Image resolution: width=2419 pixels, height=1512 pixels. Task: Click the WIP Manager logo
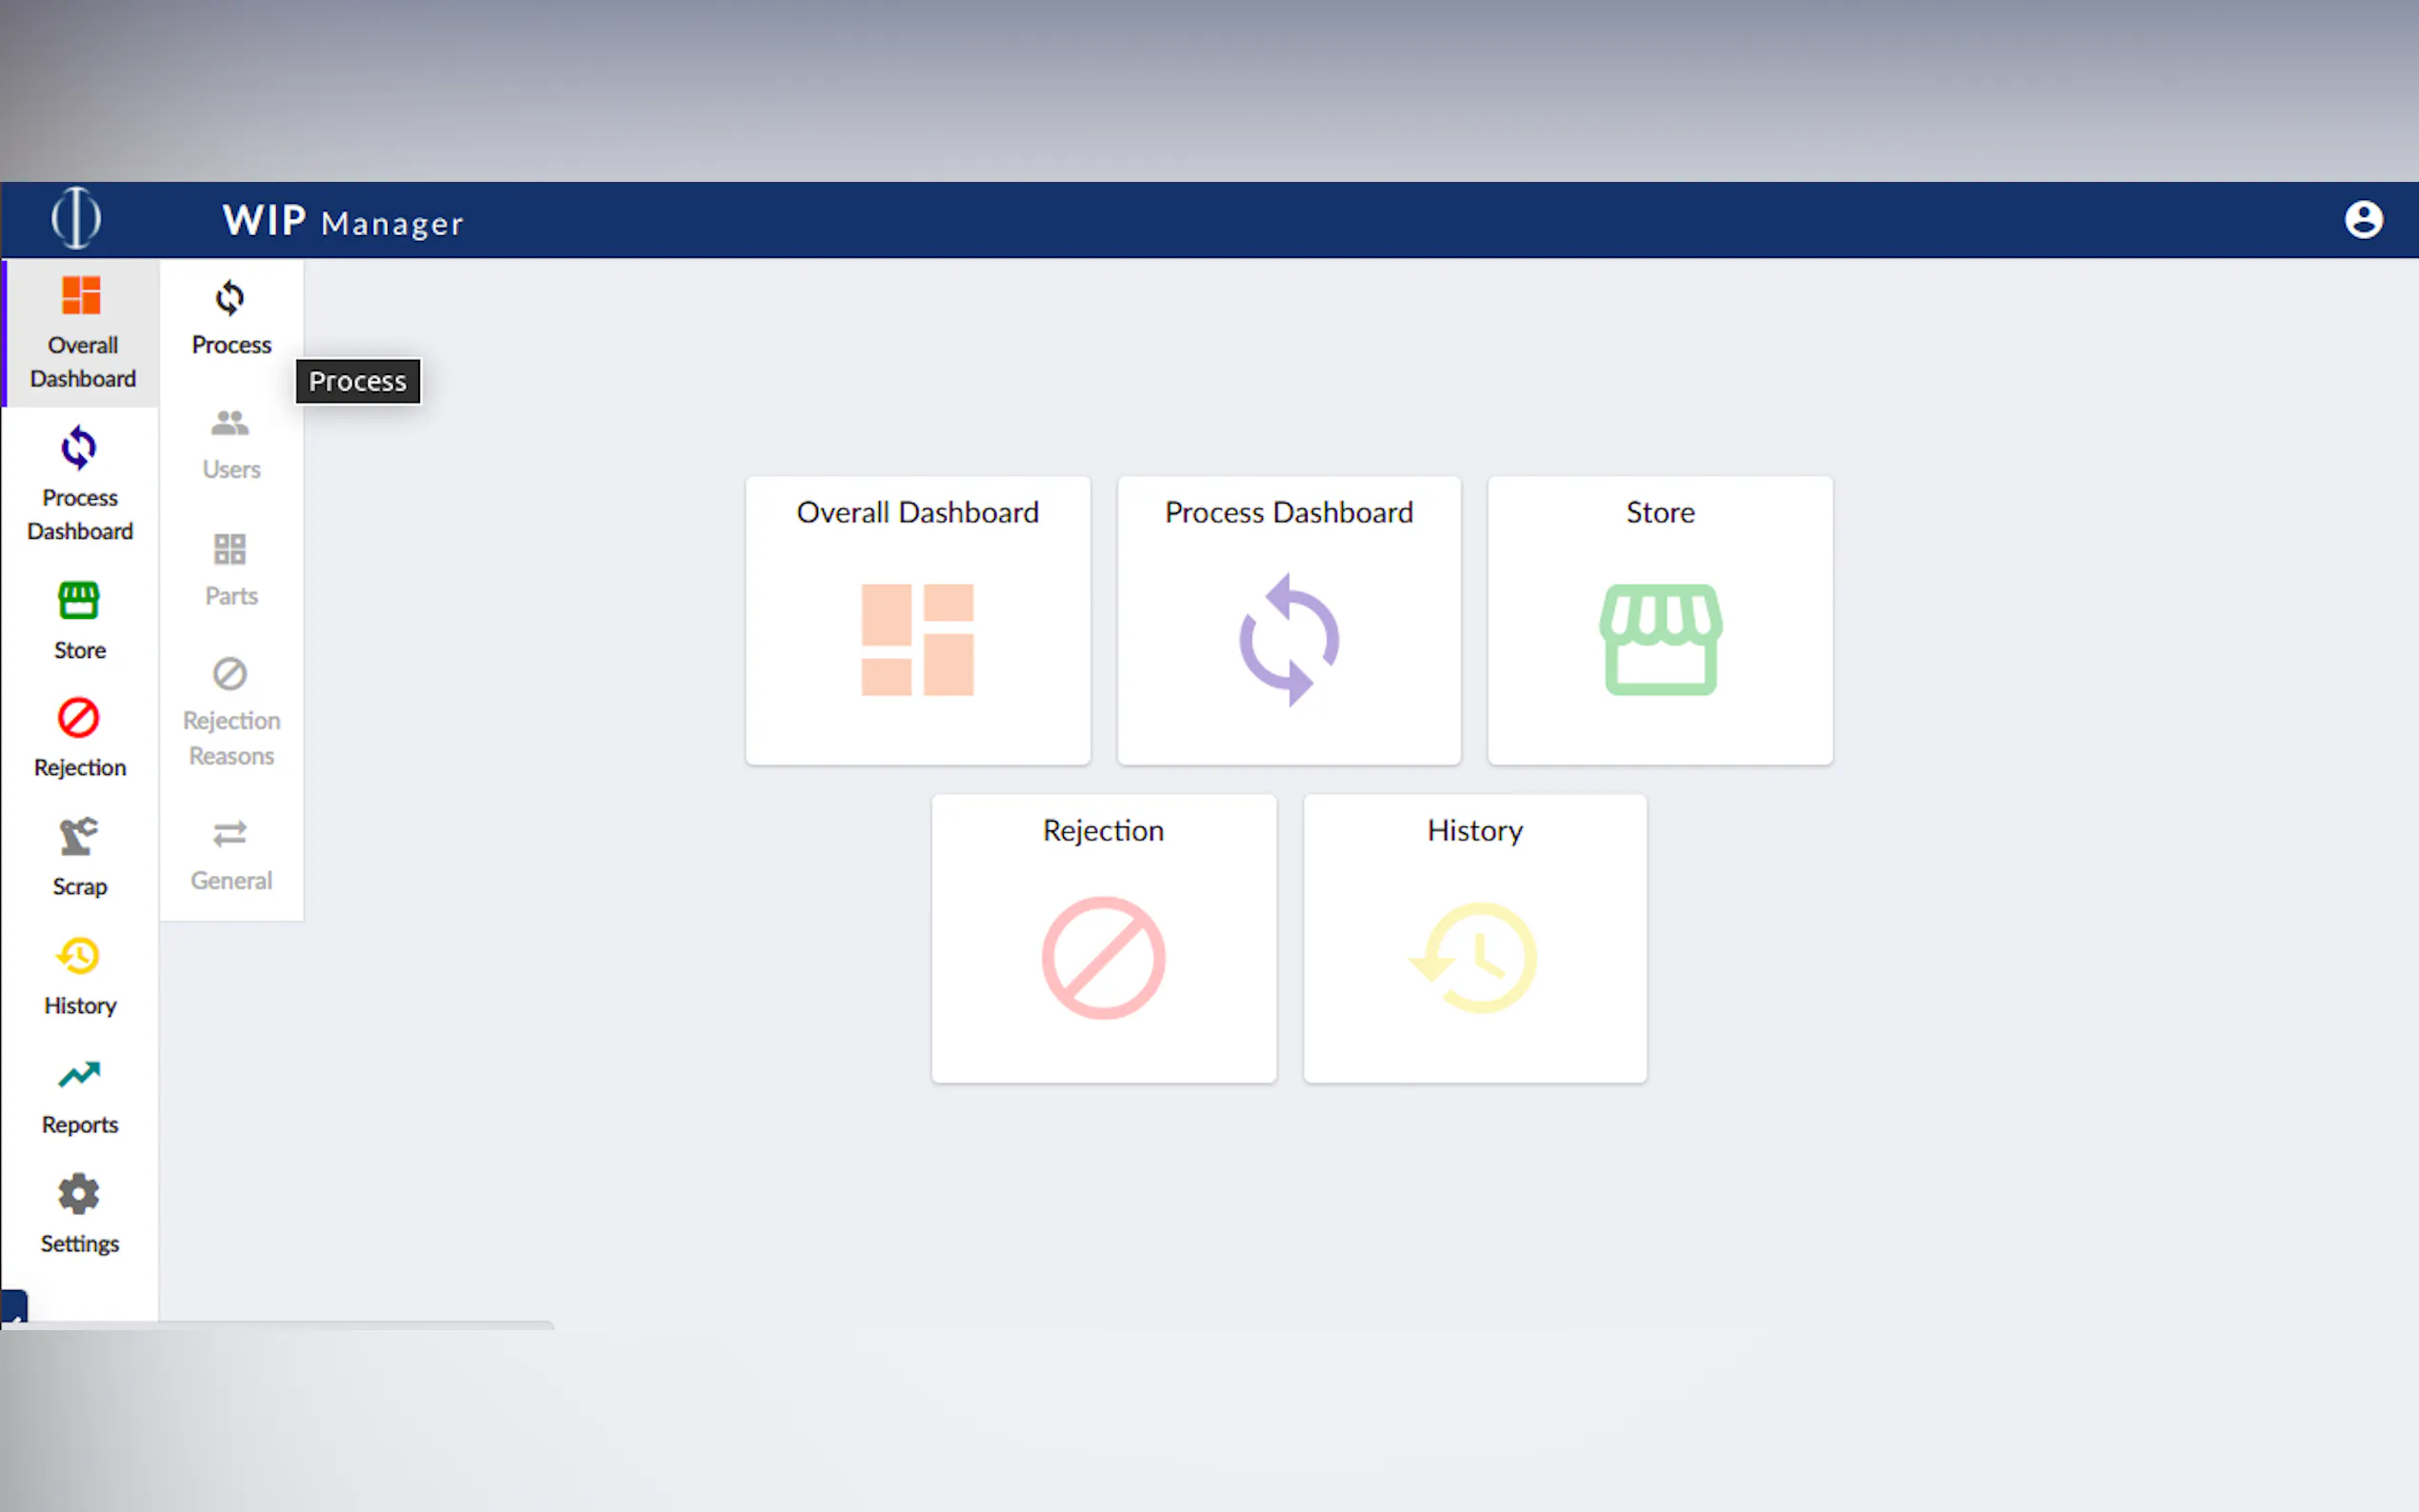click(76, 218)
